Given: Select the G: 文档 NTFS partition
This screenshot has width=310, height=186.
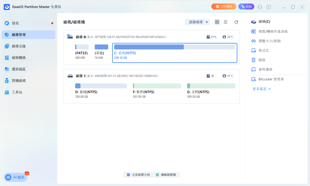Looking at the screenshot, I should pos(211,91).
